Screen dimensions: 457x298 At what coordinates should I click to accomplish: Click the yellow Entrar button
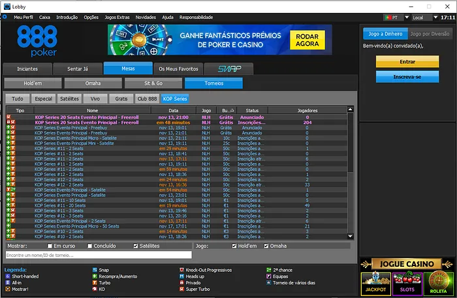point(407,62)
